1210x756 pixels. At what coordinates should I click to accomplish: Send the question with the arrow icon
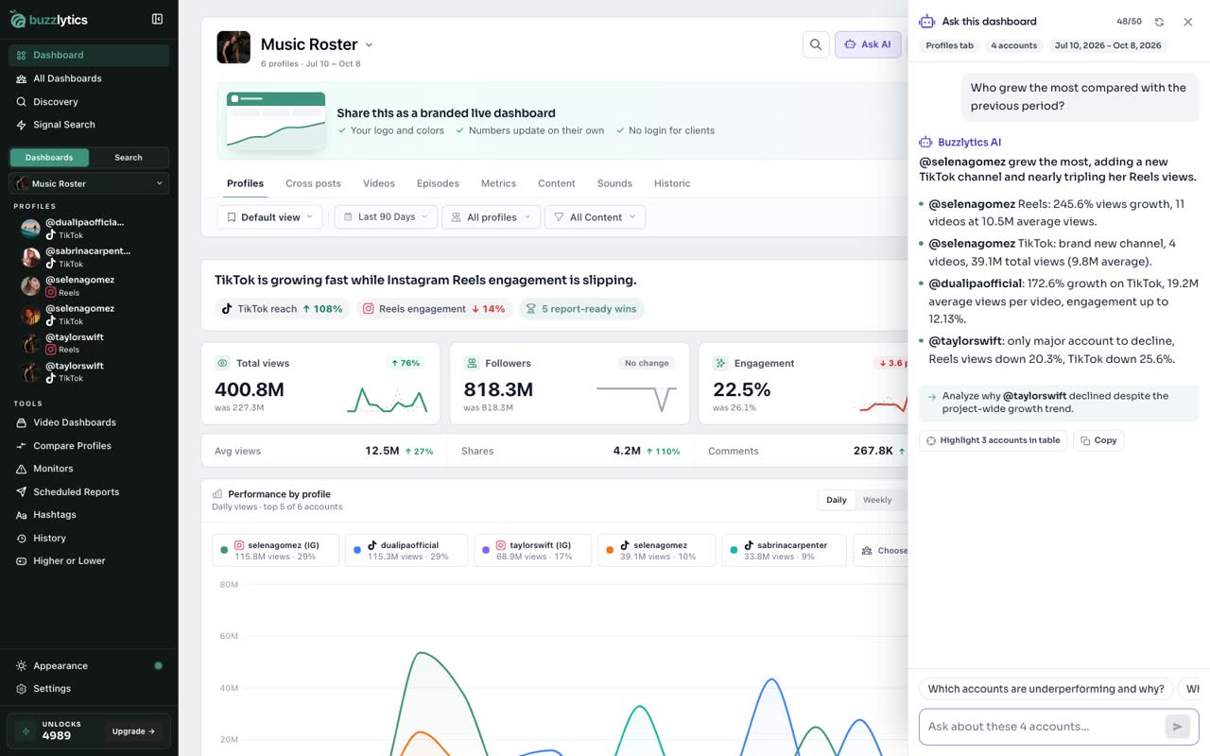[x=1177, y=727]
